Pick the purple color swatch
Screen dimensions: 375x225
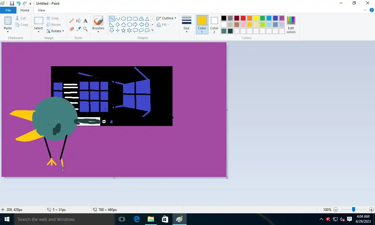[x=282, y=18]
